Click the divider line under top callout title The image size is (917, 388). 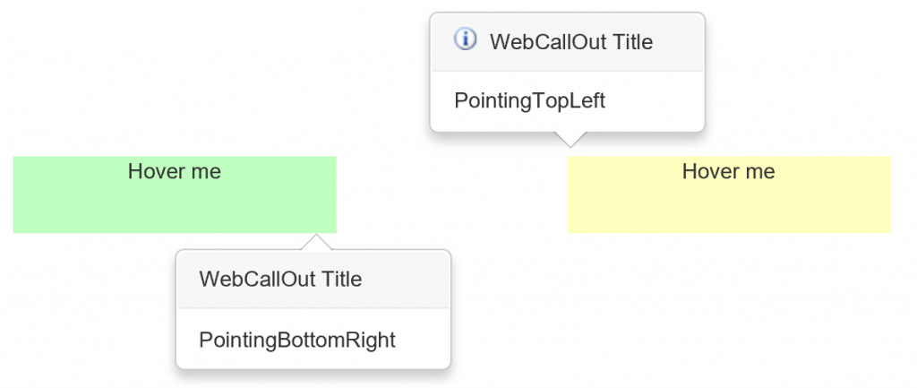567,71
